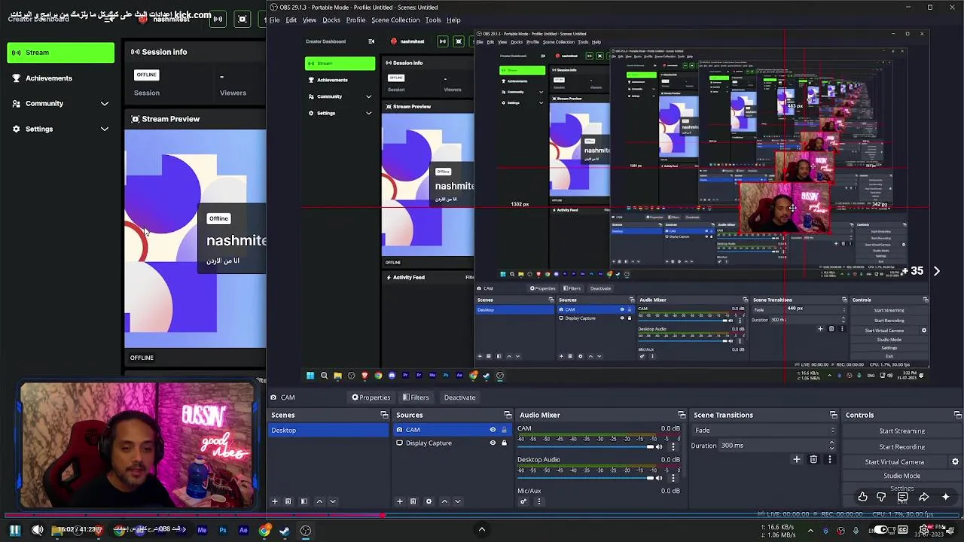The width and height of the screenshot is (964, 542).
Task: Open scene filters icon in Scenes dock
Action: click(304, 501)
